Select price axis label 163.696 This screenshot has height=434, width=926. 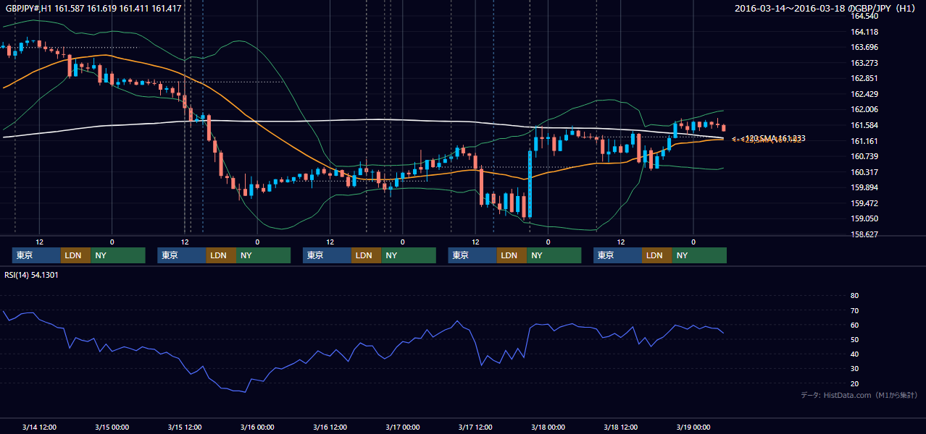864,47
